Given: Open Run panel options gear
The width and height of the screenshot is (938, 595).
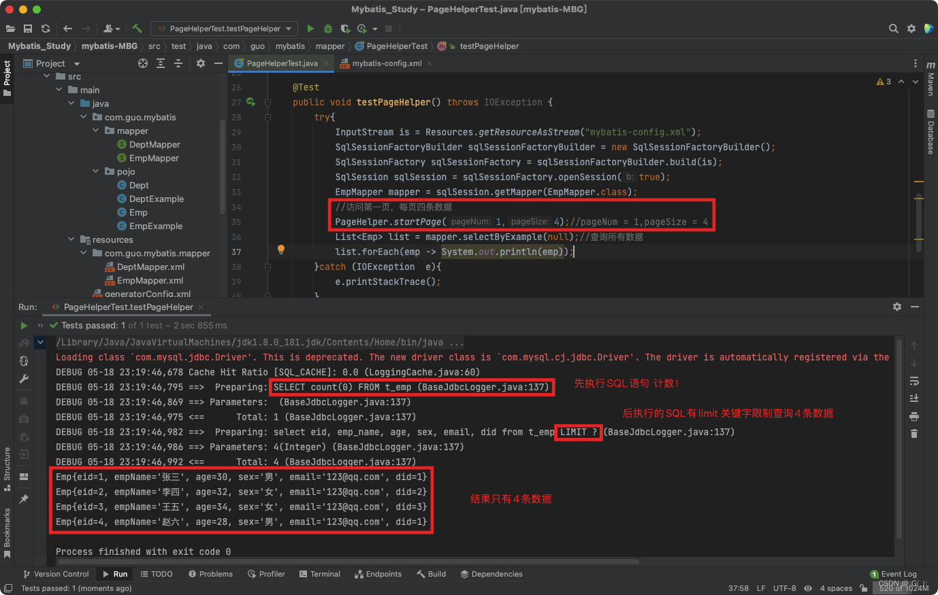Looking at the screenshot, I should tap(897, 307).
